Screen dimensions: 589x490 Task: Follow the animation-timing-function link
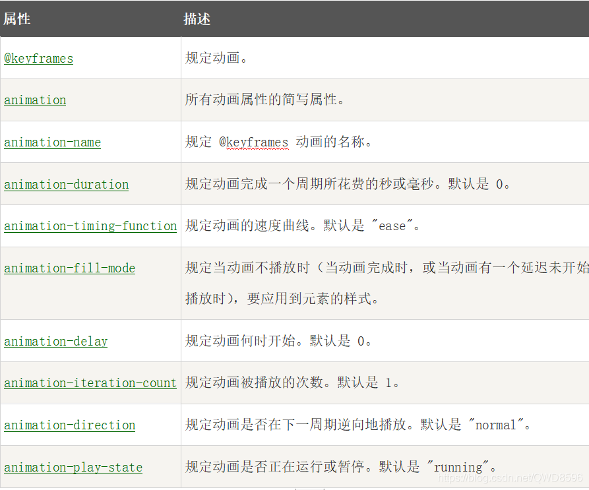90,226
